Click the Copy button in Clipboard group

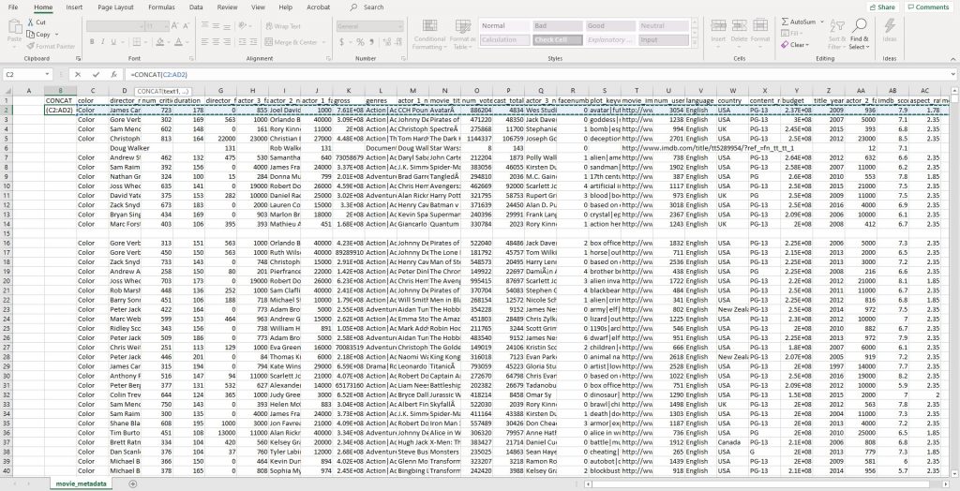[x=42, y=35]
